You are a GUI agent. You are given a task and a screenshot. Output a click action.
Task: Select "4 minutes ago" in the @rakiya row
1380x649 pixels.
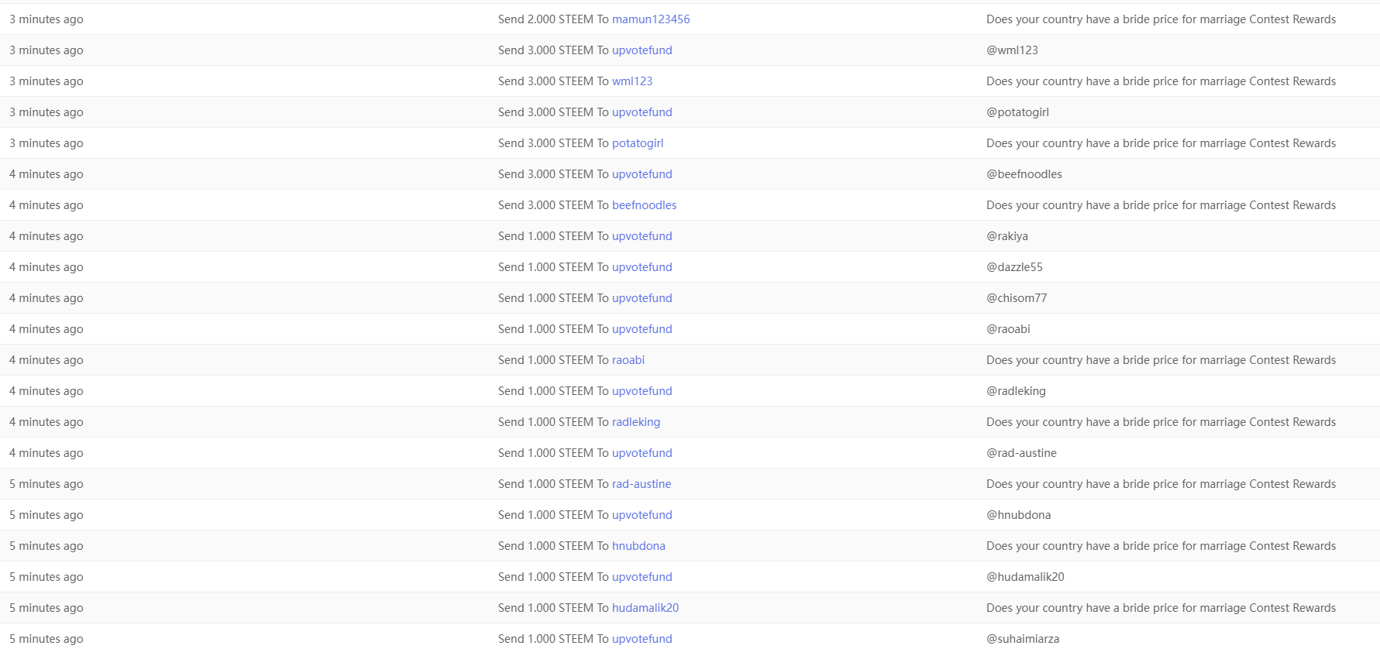point(46,236)
